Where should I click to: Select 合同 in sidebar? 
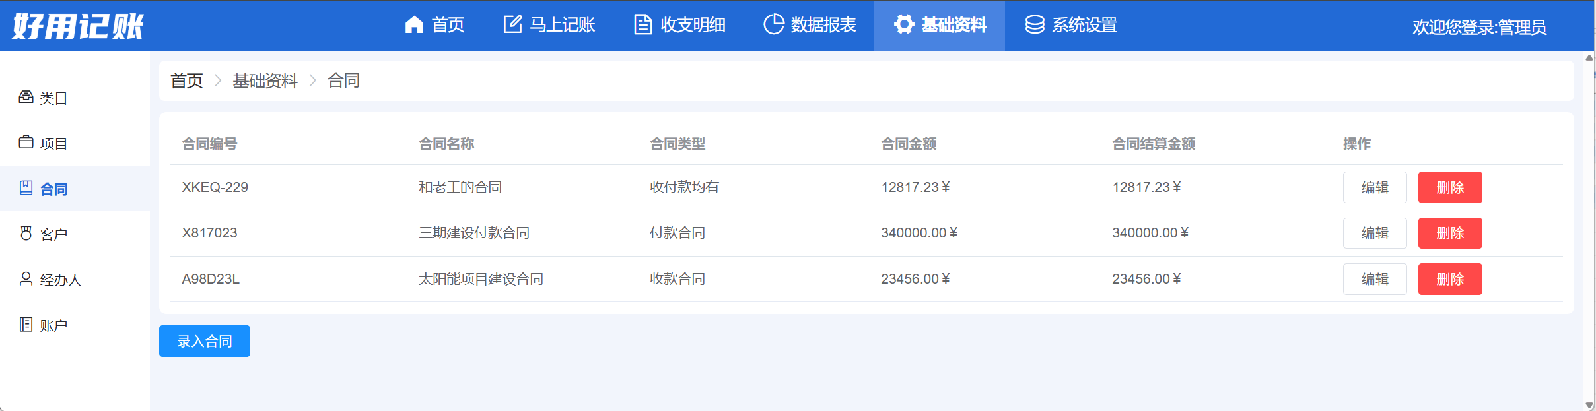[x=75, y=189]
